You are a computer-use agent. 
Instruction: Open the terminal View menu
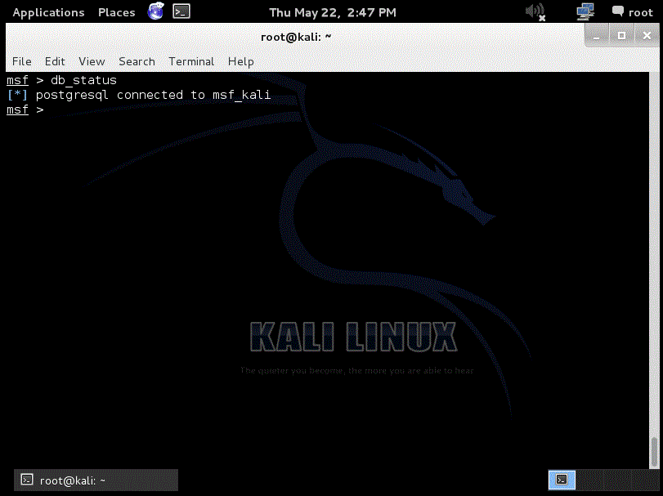click(x=92, y=61)
